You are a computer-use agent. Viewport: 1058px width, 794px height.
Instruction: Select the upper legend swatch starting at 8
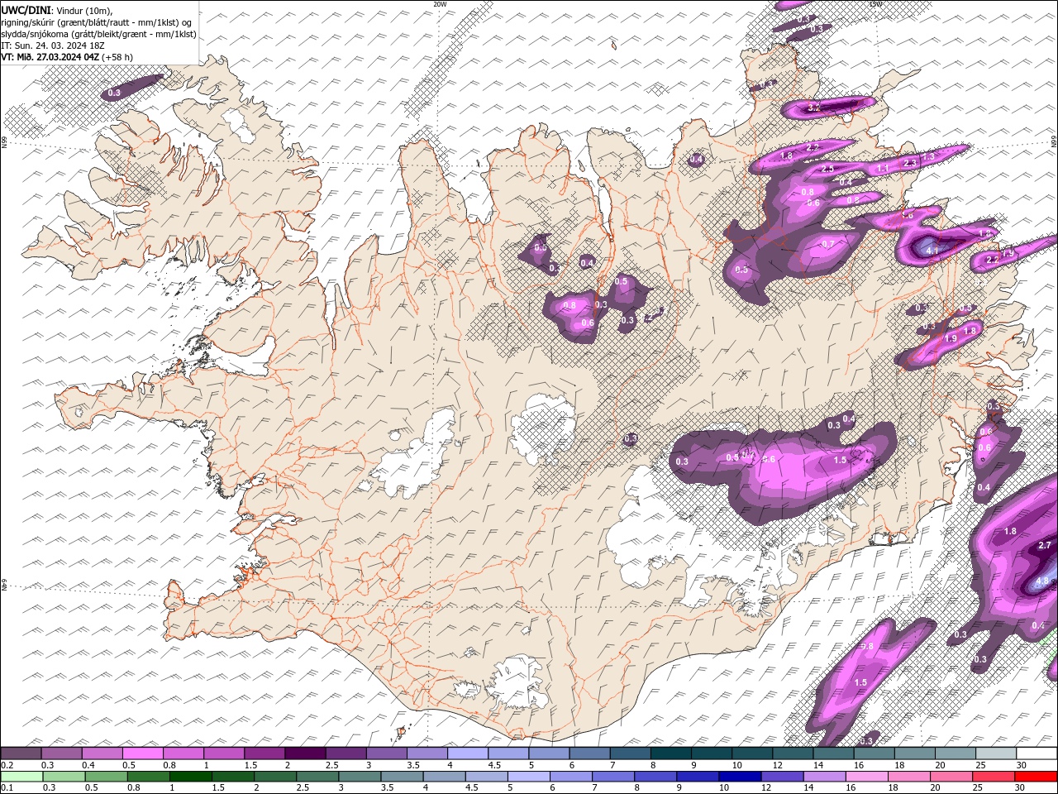point(671,753)
